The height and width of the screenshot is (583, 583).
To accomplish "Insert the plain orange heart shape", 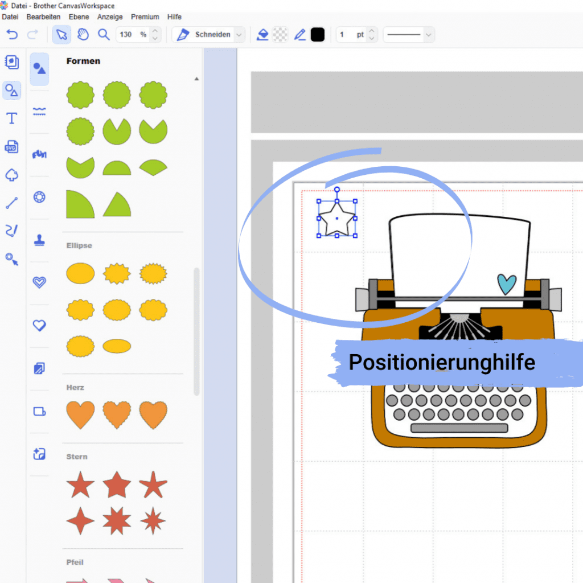I will click(x=80, y=414).
